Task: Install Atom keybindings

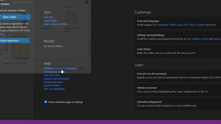Action: point(205,39)
